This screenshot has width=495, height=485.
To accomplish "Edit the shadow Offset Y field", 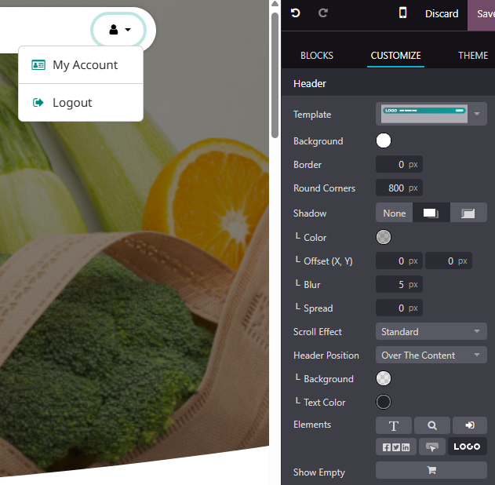I will coord(448,261).
